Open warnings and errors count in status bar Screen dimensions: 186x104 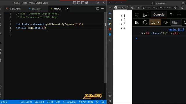click(x=4, y=102)
